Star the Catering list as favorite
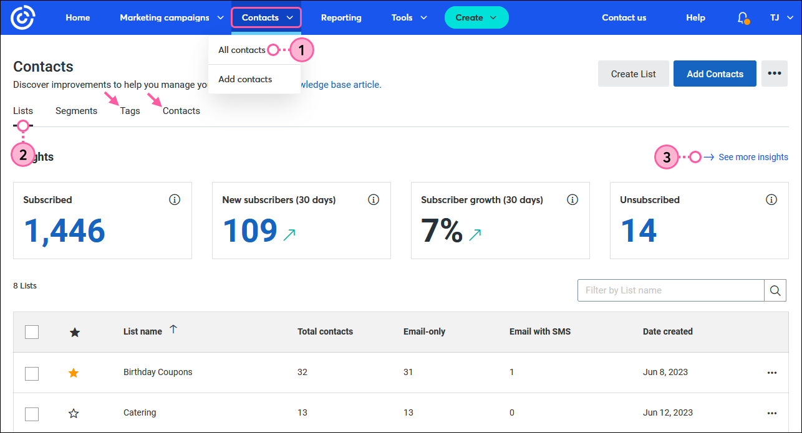 (x=74, y=413)
